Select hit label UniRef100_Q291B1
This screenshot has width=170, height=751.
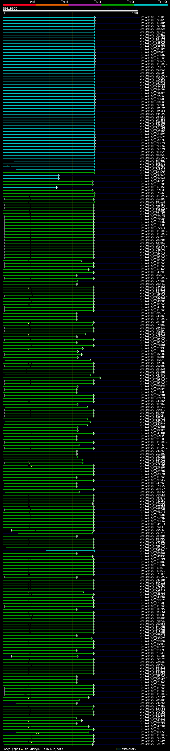(x=152, y=346)
